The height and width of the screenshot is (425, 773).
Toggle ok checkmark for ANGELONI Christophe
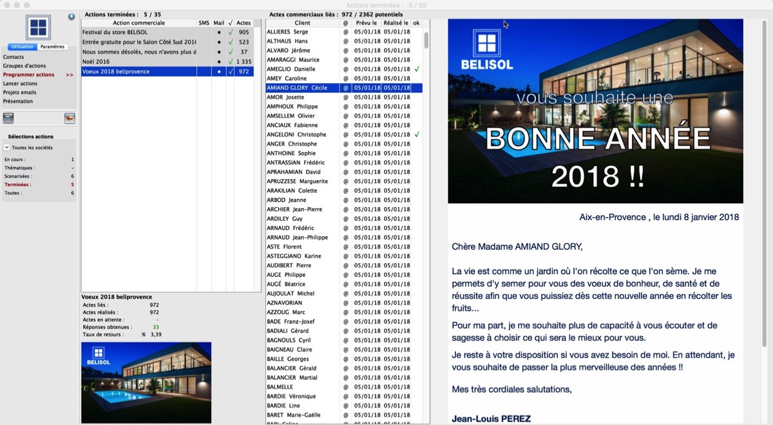417,135
